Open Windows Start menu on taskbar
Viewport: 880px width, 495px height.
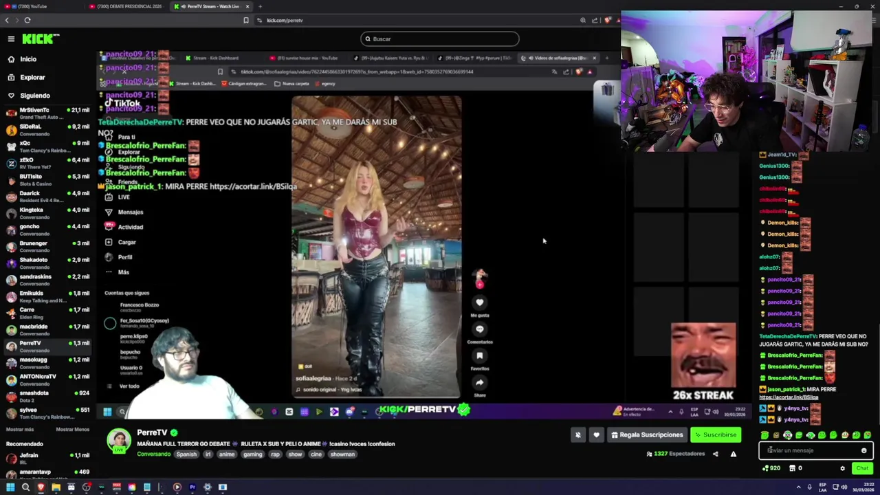click(x=10, y=487)
